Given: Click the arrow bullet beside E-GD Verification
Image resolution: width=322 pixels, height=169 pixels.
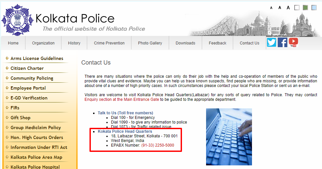Looking at the screenshot, I should [7, 98].
